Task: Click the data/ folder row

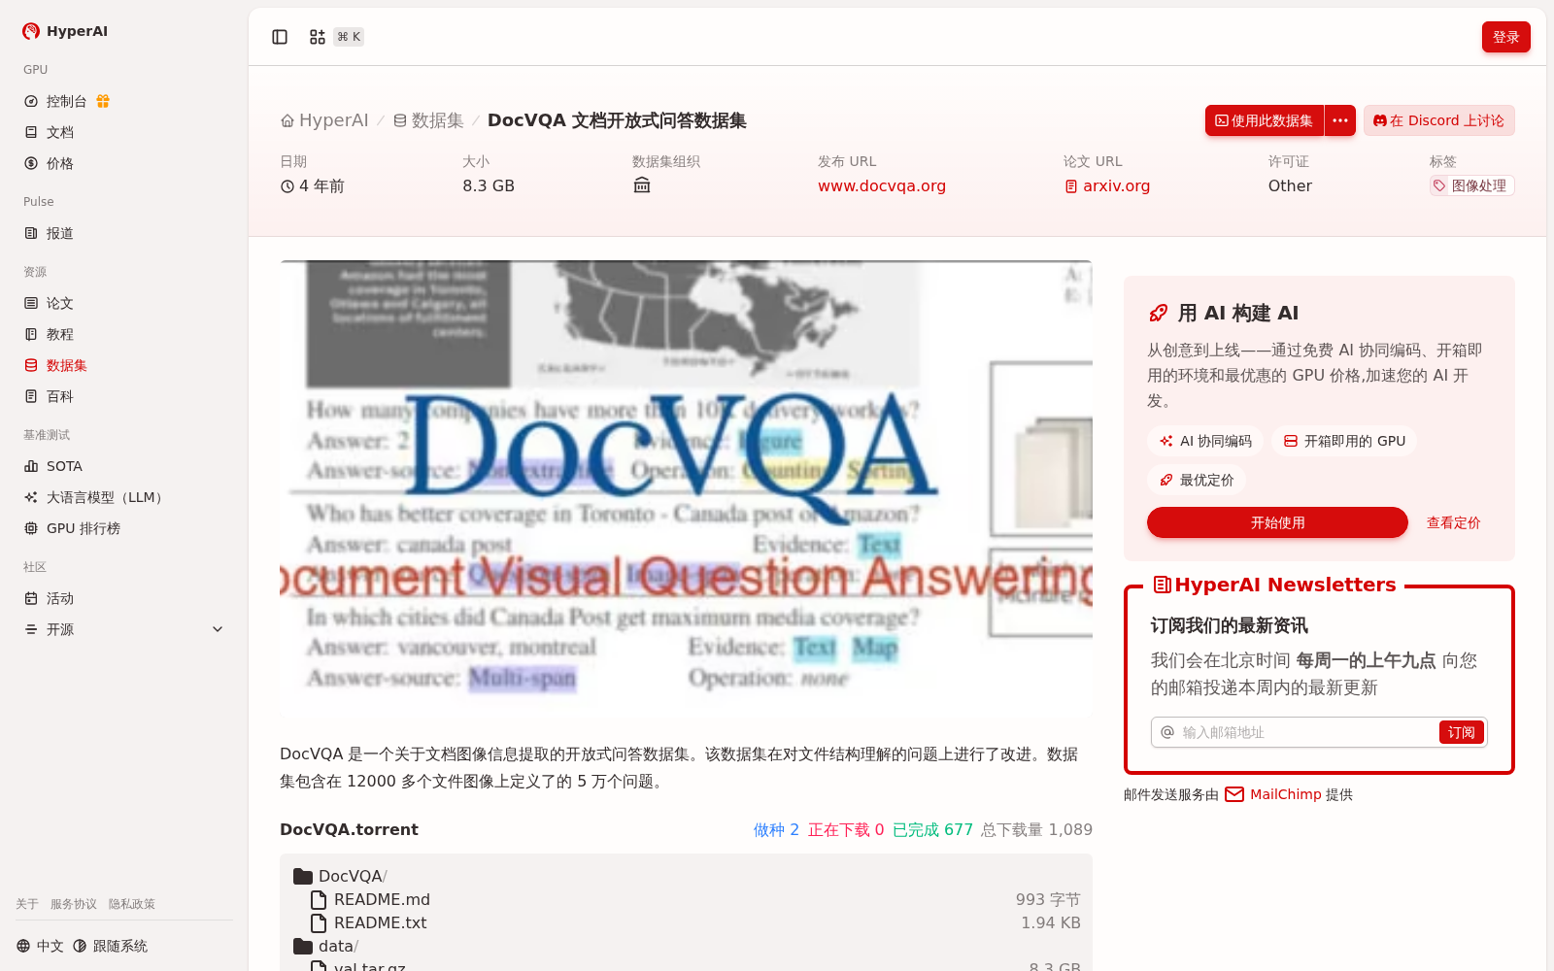Action: pyautogui.click(x=686, y=946)
